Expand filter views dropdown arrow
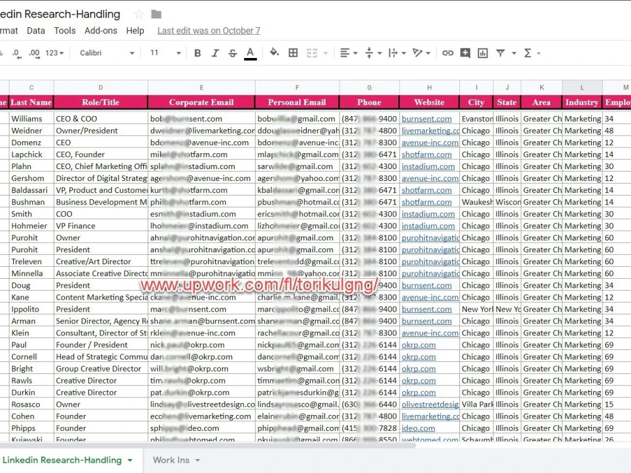 click(514, 53)
